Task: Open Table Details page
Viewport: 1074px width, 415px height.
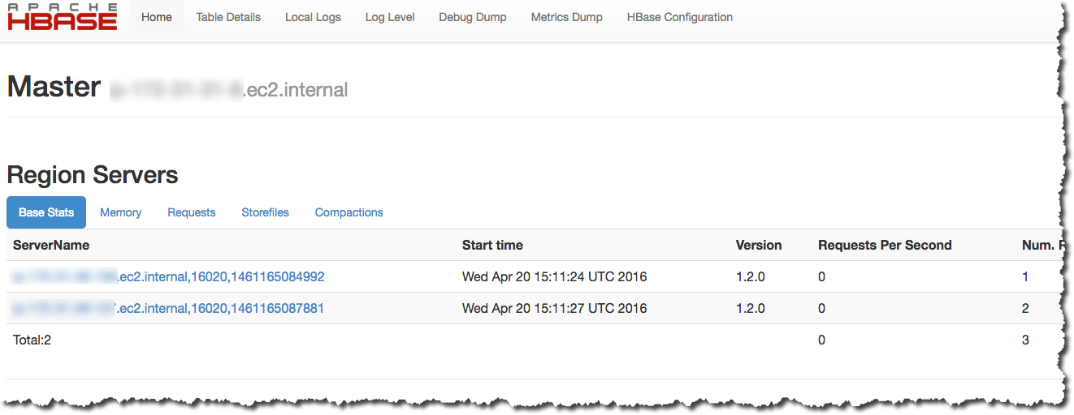Action: click(228, 17)
